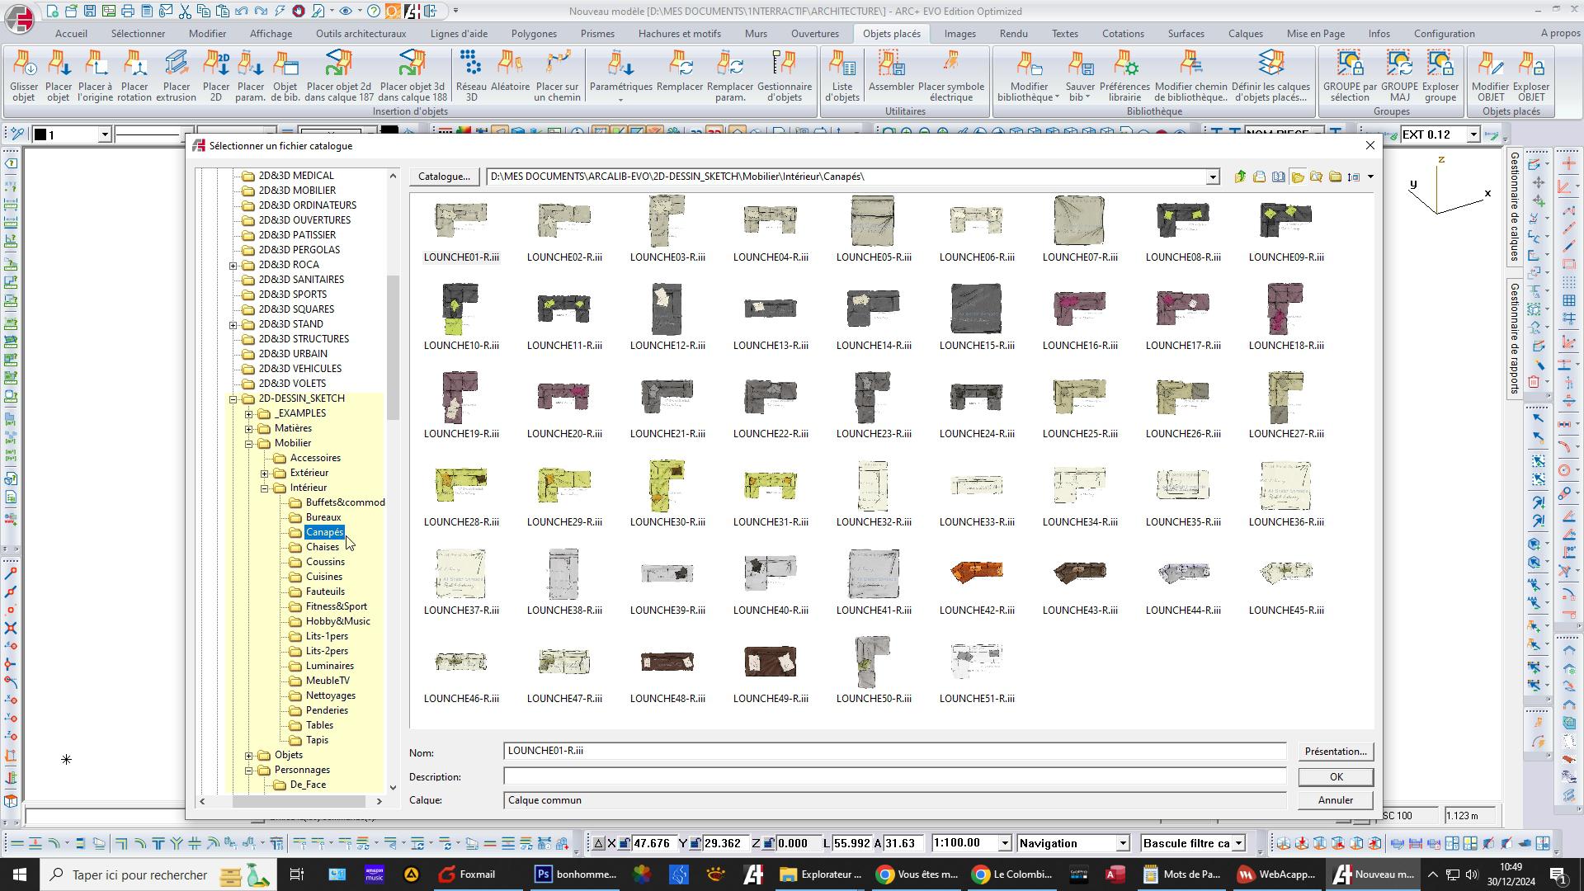
Task: Toggle the X coordinate lock
Action: pyautogui.click(x=625, y=843)
